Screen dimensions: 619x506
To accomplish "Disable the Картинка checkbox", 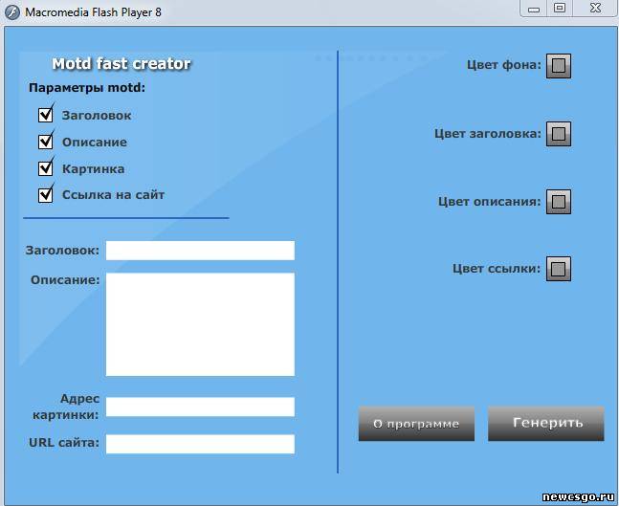I will coord(45,168).
